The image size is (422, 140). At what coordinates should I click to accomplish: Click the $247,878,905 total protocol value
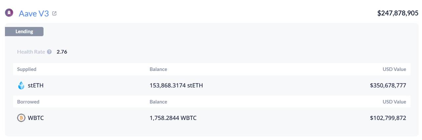398,13
